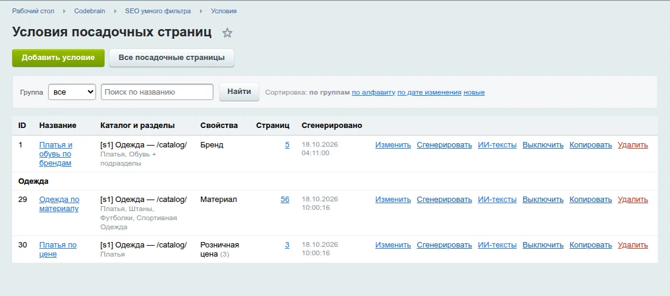Click Изменить for Платья и обувь по брендам
The height and width of the screenshot is (296, 670).
click(x=393, y=145)
